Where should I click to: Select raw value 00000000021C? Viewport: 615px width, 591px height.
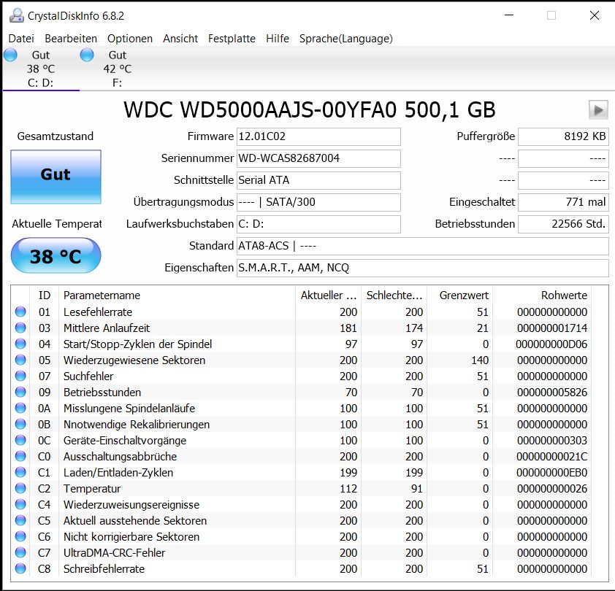pyautogui.click(x=552, y=457)
